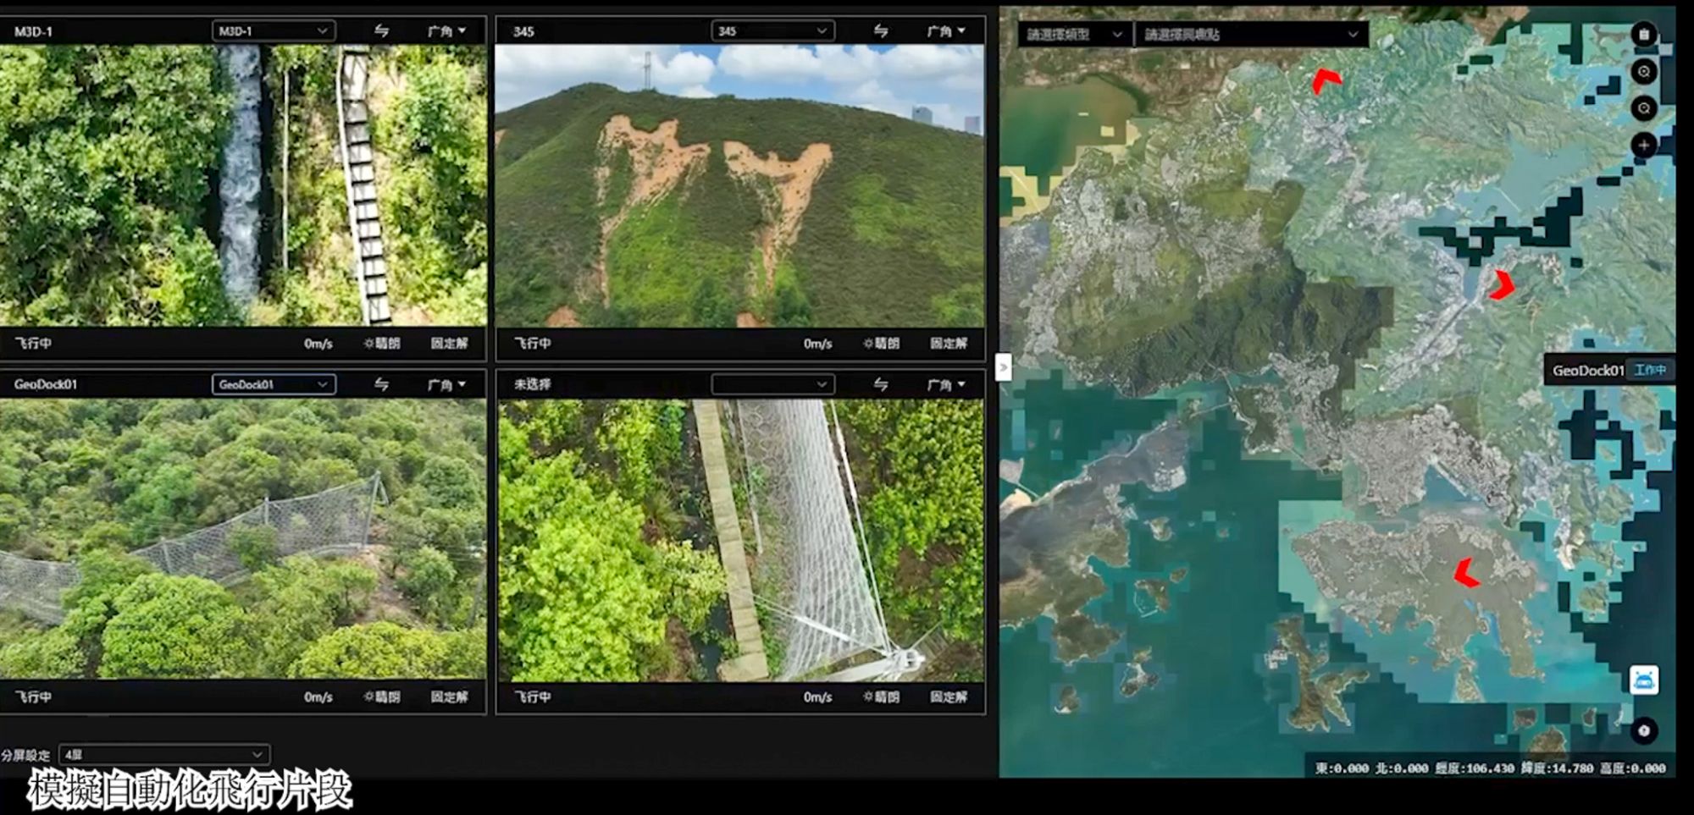Collapse the map panel with the side arrow

(1004, 367)
